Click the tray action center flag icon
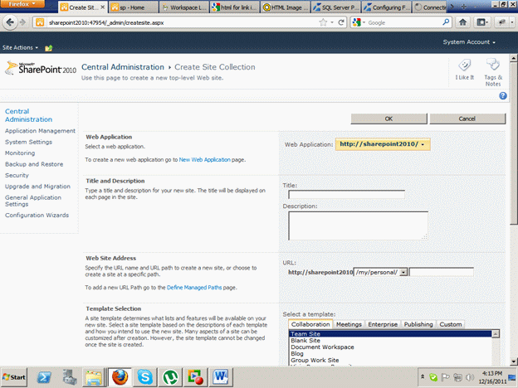 [446, 377]
